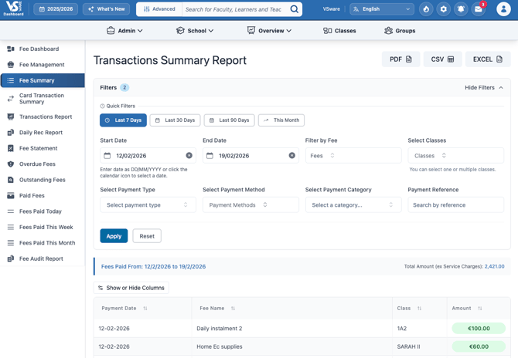The width and height of the screenshot is (518, 358).
Task: Expand the English language selector
Action: [382, 9]
